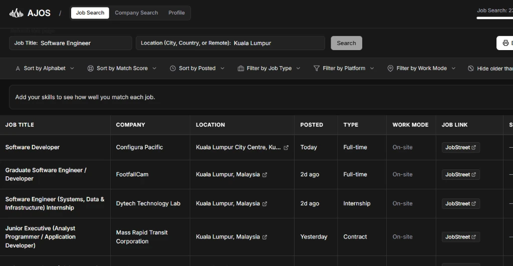Open the Sort by Posted dropdown
This screenshot has width=513, height=266.
197,69
